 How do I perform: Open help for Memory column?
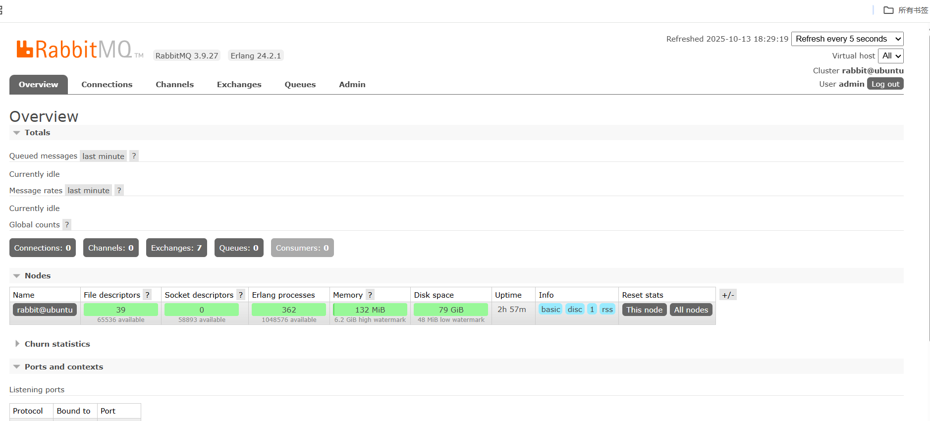370,295
